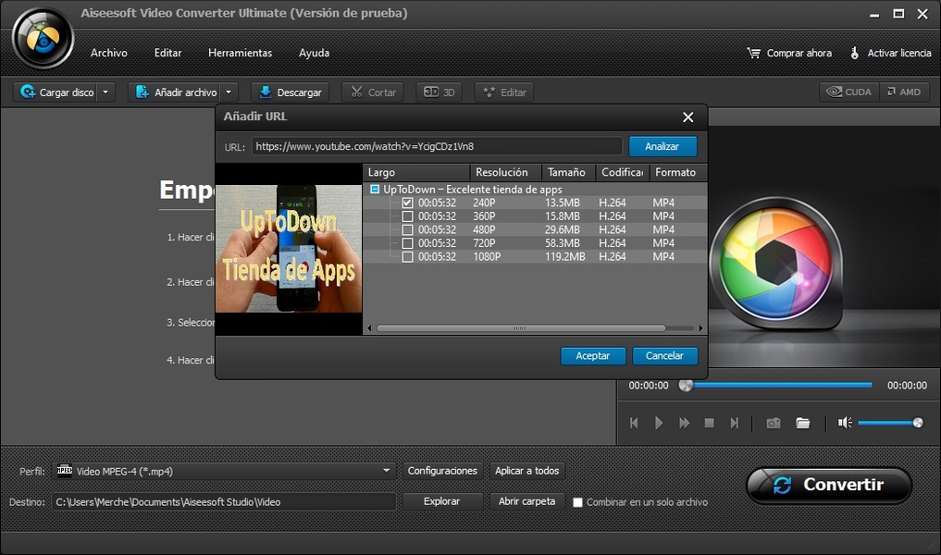Image resolution: width=941 pixels, height=555 pixels.
Task: Check the 480P resolution checkbox
Action: [407, 229]
